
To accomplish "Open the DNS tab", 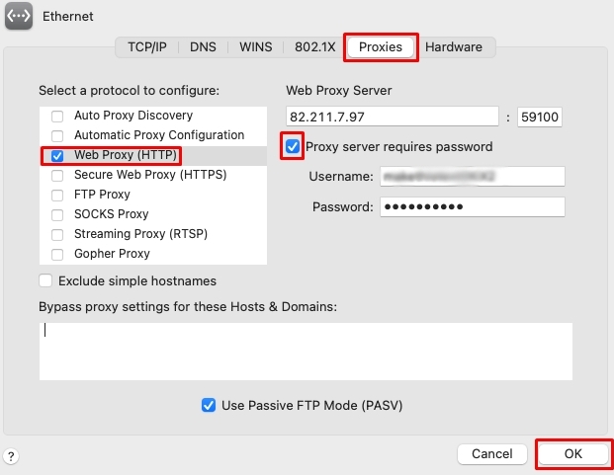I will point(203,47).
